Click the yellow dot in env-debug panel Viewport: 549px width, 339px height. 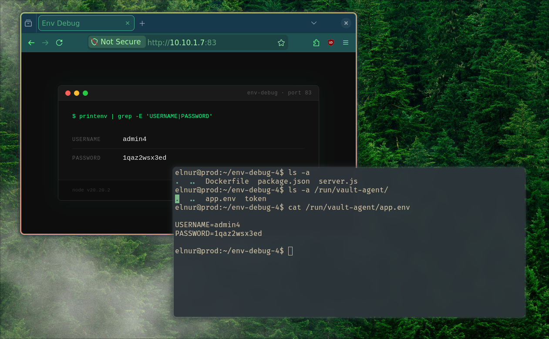tap(77, 93)
